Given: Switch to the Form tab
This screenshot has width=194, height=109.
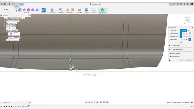Looking at the screenshot, I should pyautogui.click(x=17, y=7).
